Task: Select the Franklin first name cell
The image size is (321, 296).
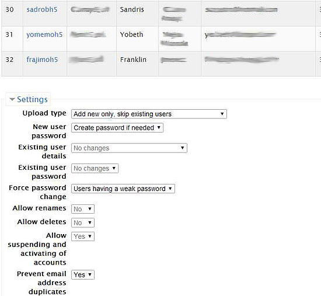Action: (137, 64)
